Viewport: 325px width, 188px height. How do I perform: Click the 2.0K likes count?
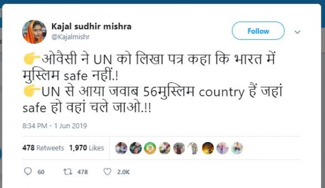[123, 172]
